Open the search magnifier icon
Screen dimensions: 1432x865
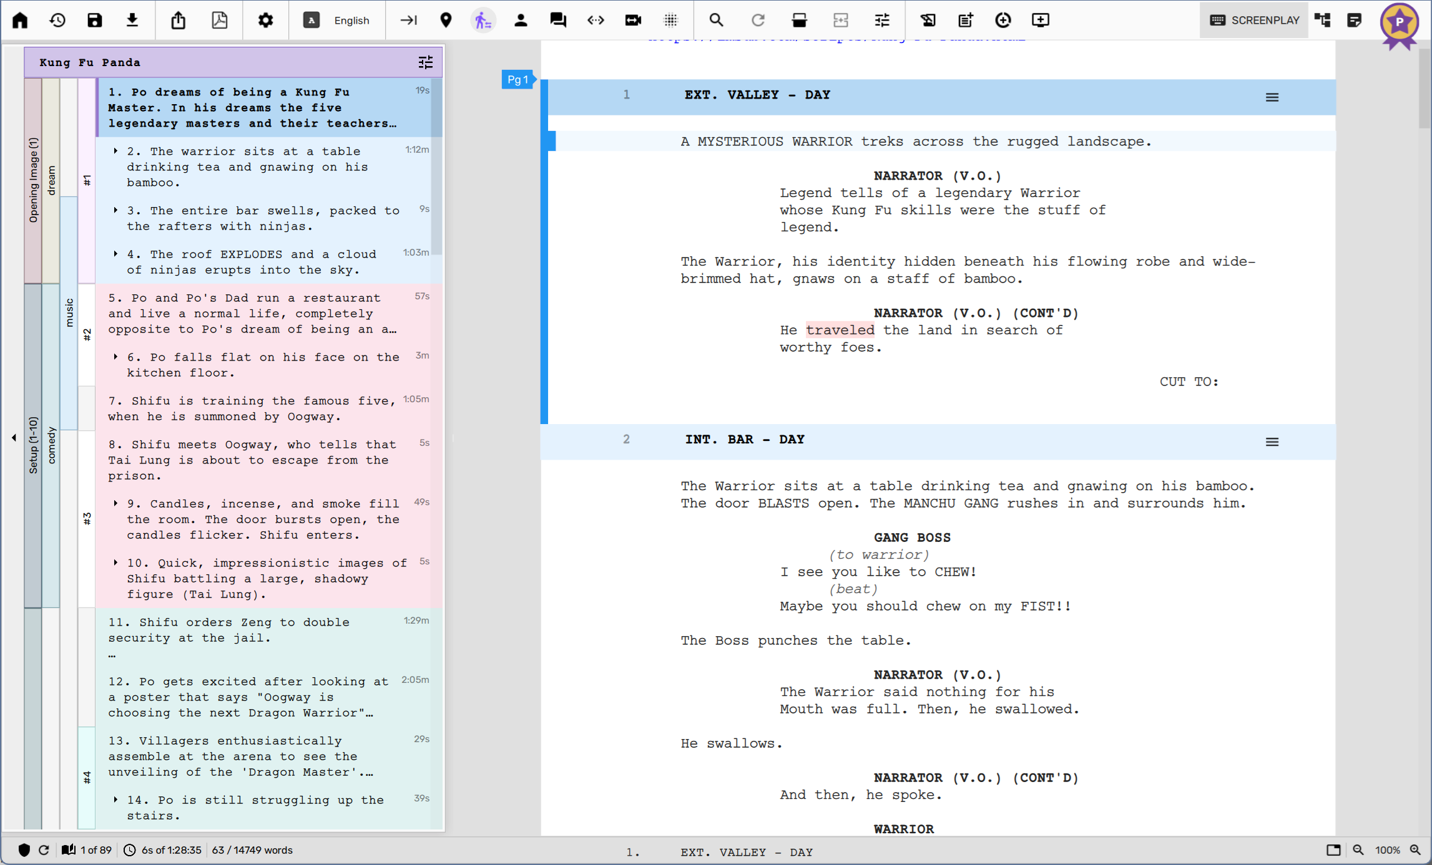coord(716,20)
